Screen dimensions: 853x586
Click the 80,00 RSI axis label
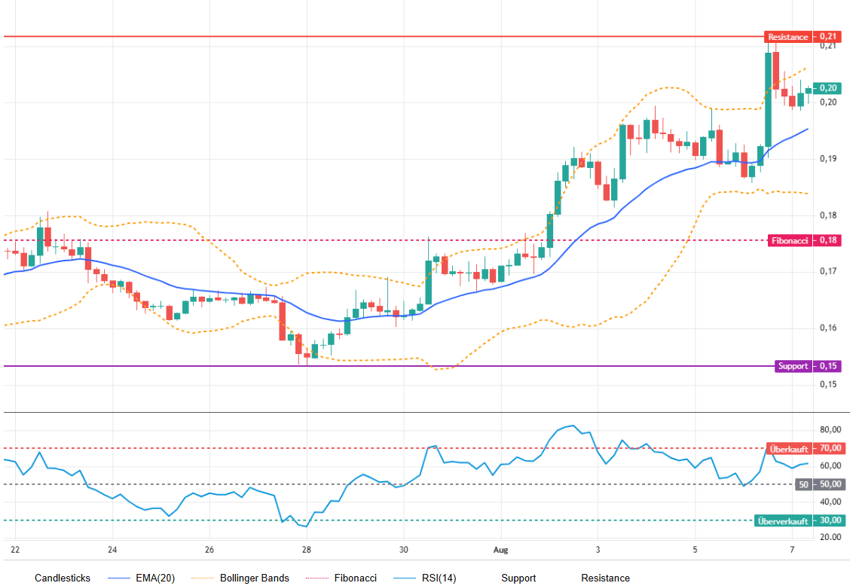[x=830, y=430]
